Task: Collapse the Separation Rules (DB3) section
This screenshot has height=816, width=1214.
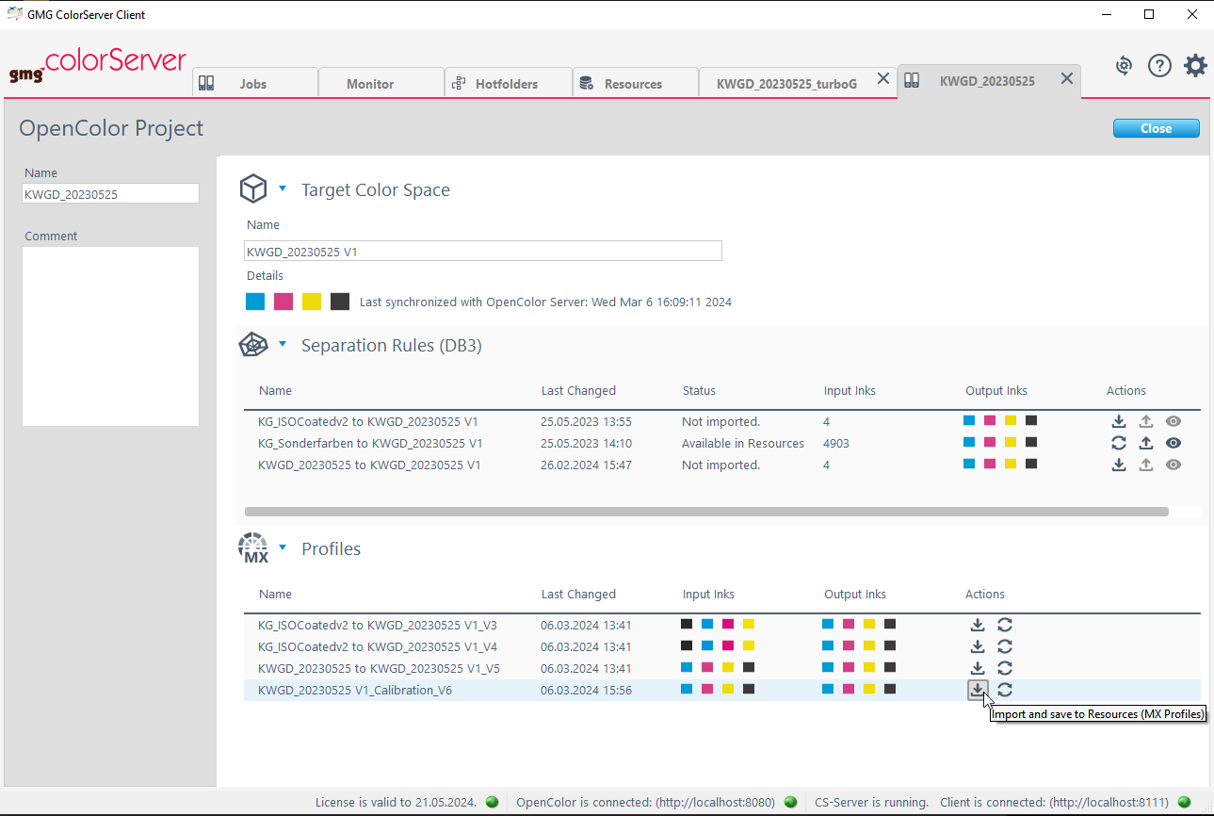Action: point(283,344)
